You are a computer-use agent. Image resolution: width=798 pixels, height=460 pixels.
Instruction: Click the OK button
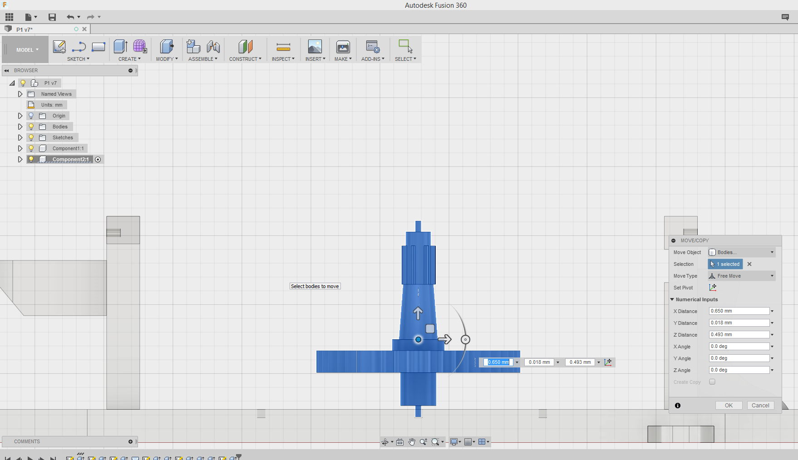click(729, 406)
